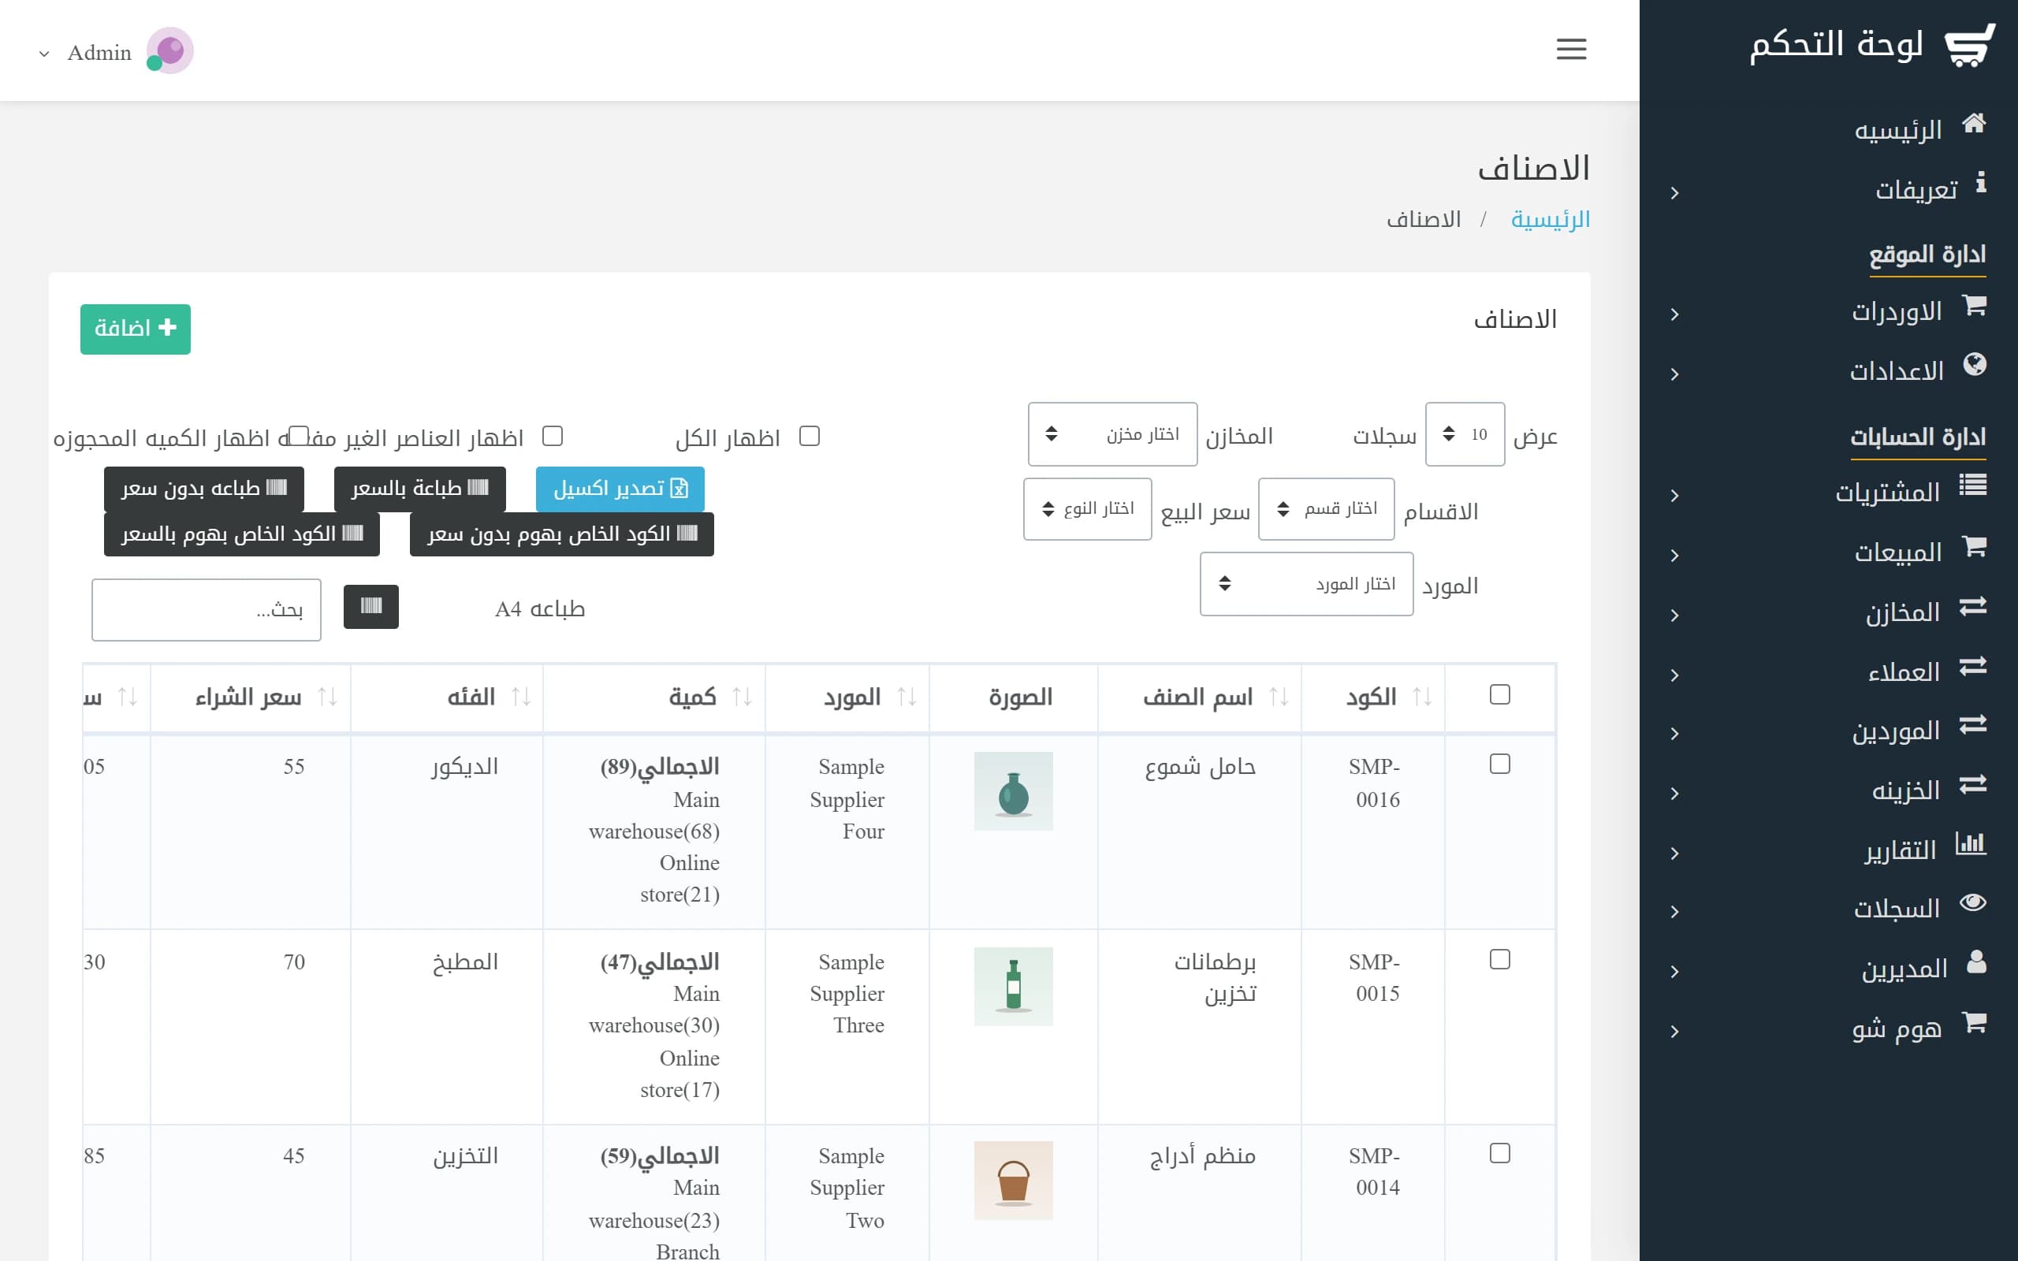Screen dimensions: 2018x1261
Task: Click the Admin avatar icon
Action: (x=169, y=51)
